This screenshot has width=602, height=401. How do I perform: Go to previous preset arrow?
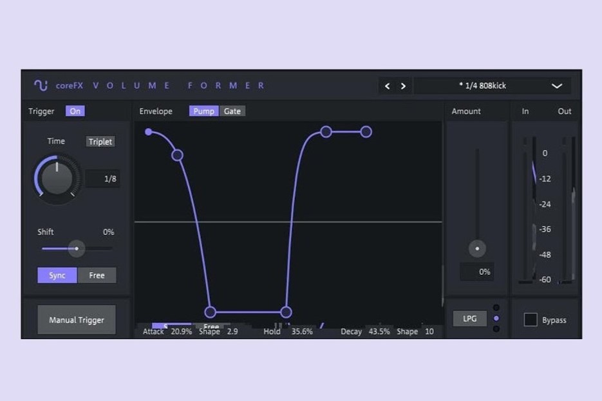click(x=388, y=86)
